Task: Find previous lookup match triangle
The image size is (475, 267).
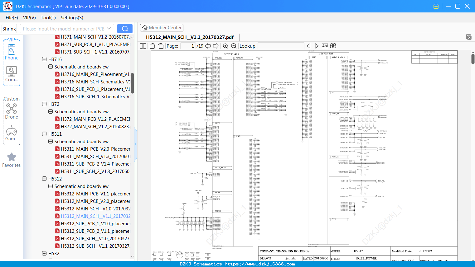Action: pyautogui.click(x=309, y=46)
